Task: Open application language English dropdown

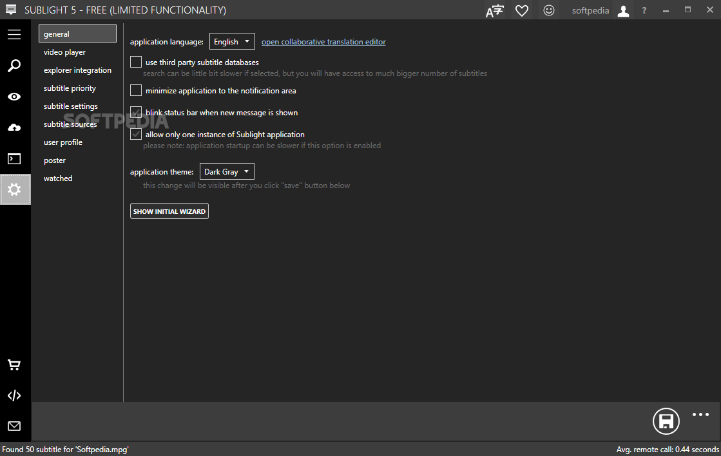Action: point(232,42)
